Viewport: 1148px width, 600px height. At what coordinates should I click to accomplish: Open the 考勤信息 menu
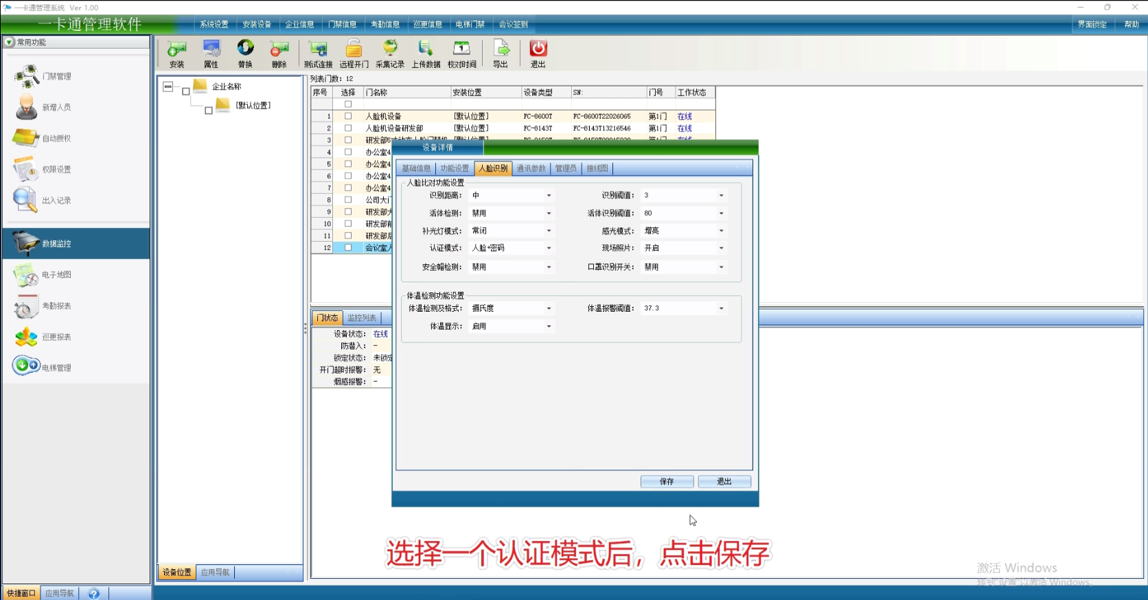coord(385,24)
